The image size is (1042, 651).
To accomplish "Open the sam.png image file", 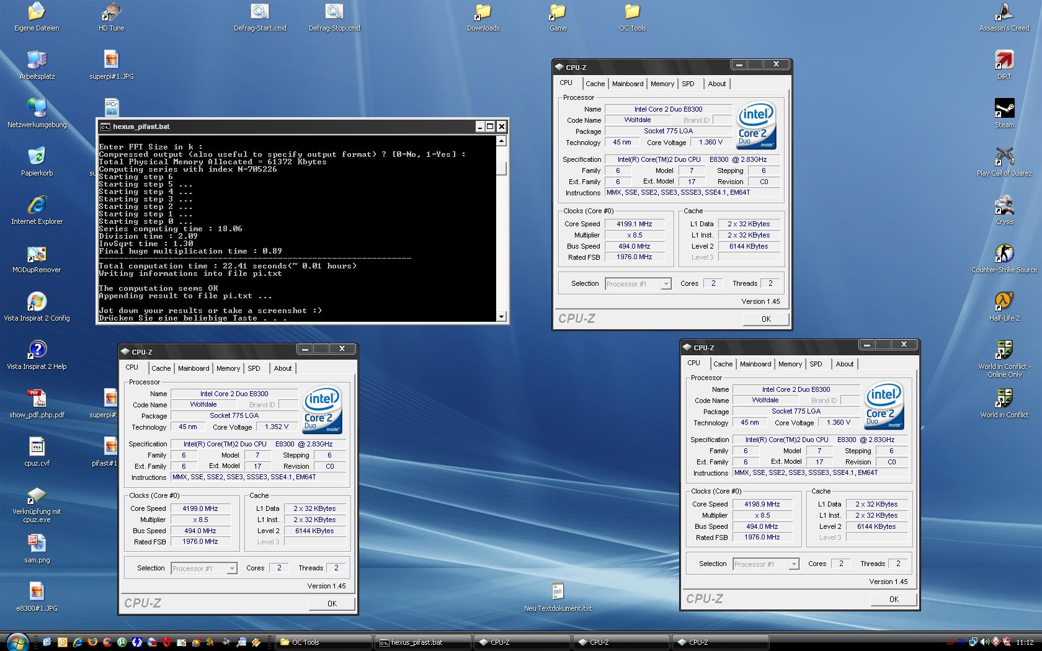I will coord(37,549).
